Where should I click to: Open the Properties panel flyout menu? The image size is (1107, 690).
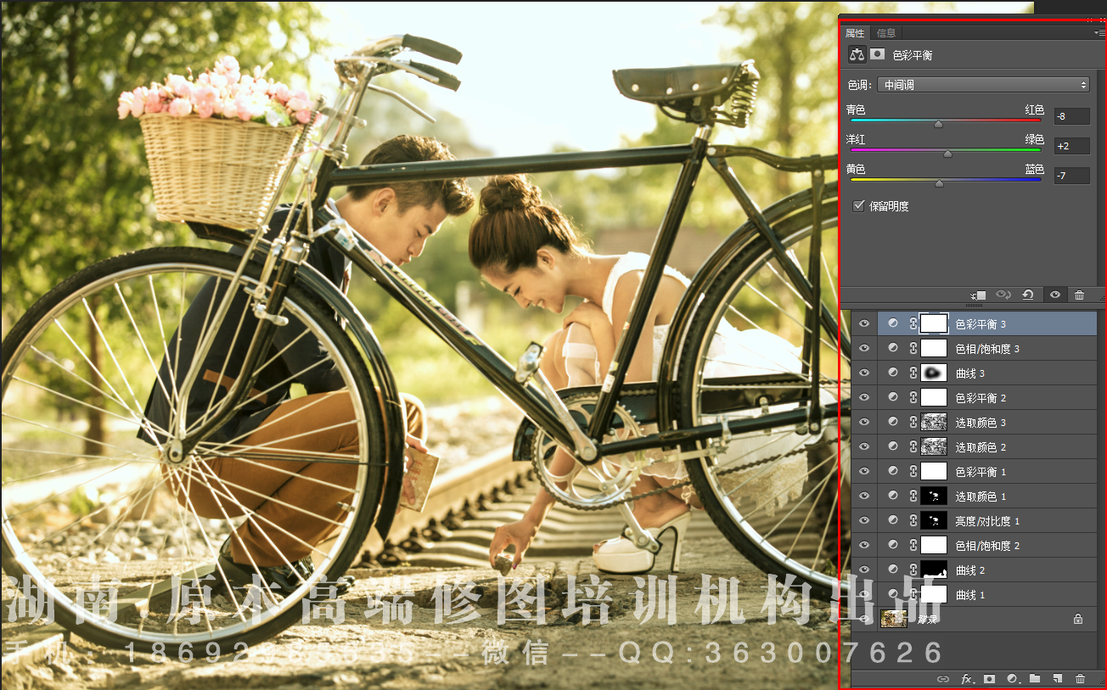(x=1099, y=32)
